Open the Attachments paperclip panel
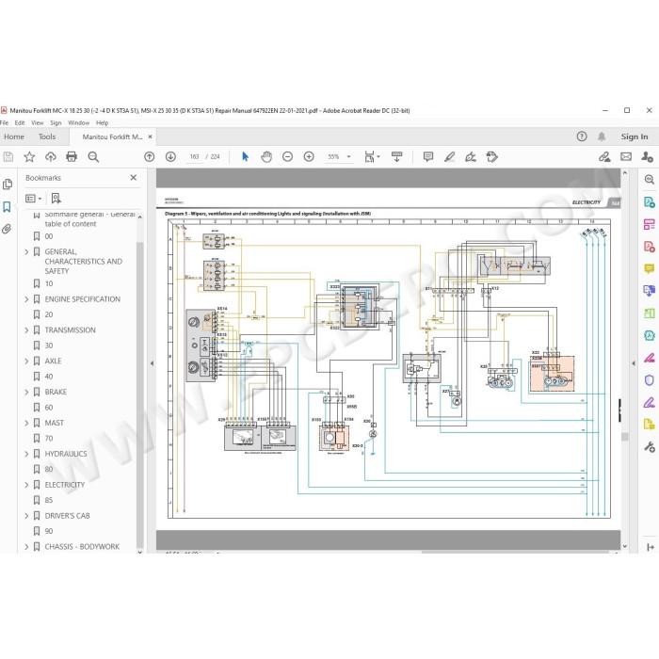659x659 pixels. tap(8, 229)
